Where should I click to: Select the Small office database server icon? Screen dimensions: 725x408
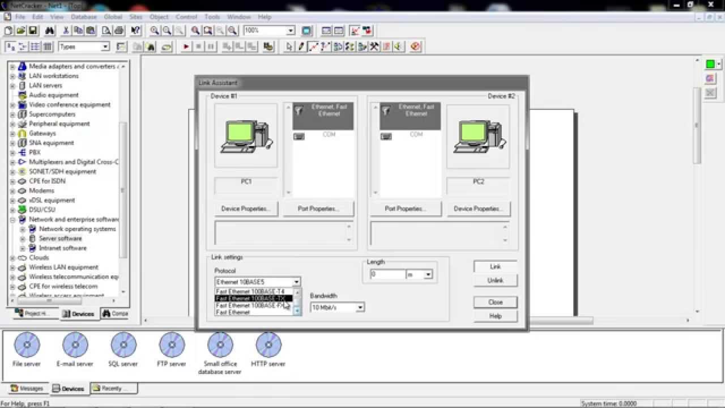220,345
